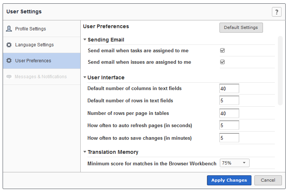Viewport: 289px width, 192px height.
Task: Collapse the Sending Email section
Action: [85, 40]
